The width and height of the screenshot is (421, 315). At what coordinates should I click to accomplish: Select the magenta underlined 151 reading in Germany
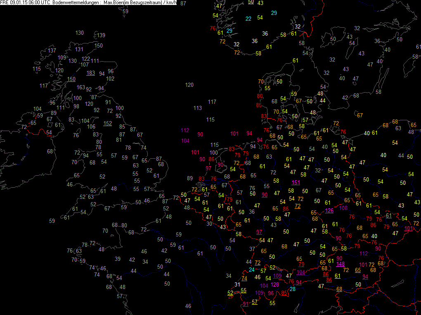coord(296,182)
